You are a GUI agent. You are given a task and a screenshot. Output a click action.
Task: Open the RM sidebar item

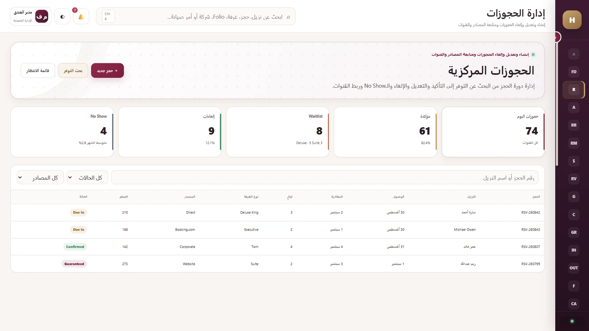(574, 143)
